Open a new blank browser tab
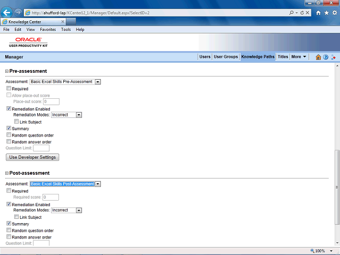 click(x=71, y=21)
